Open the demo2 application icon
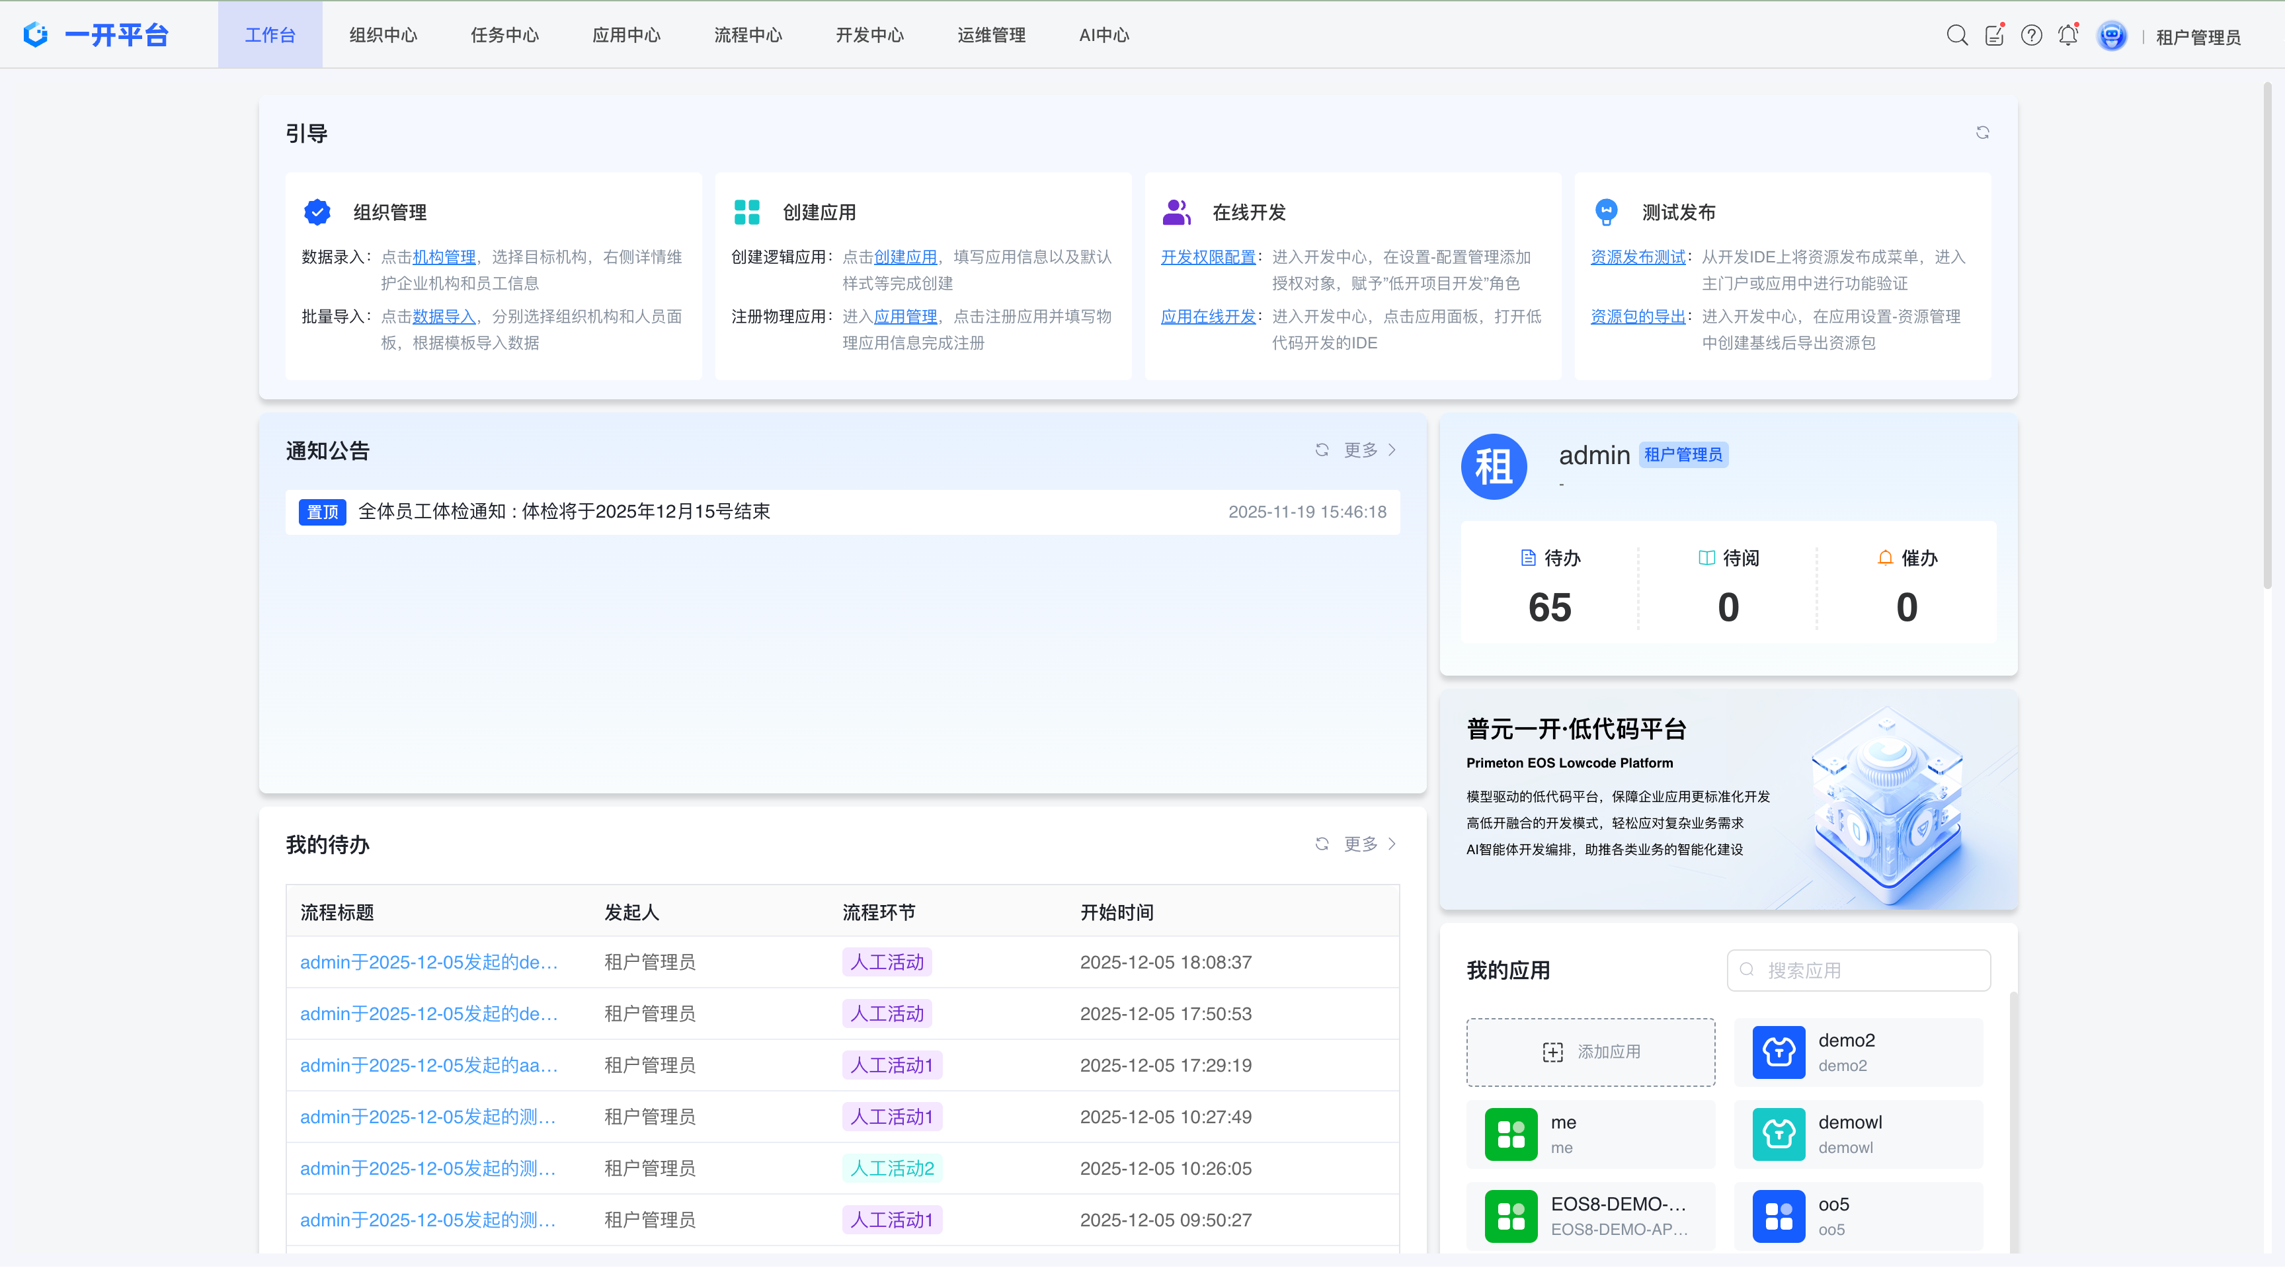 tap(1778, 1052)
